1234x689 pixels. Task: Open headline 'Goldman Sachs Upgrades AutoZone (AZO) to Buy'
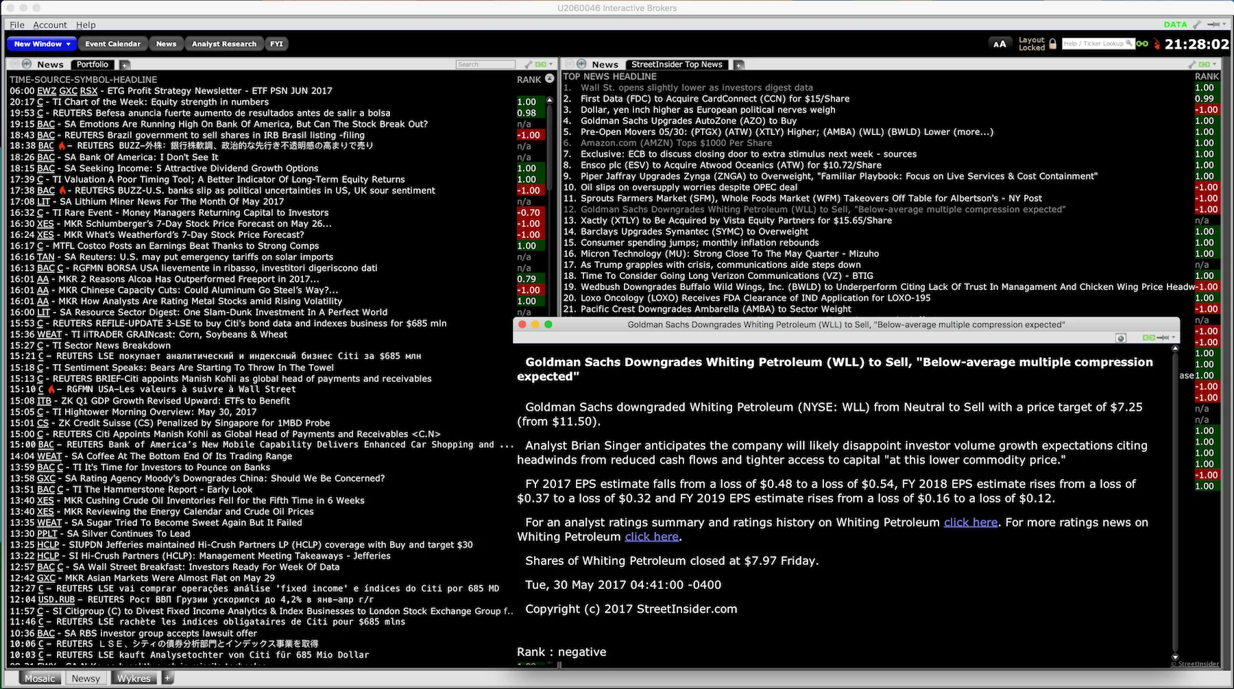click(688, 121)
